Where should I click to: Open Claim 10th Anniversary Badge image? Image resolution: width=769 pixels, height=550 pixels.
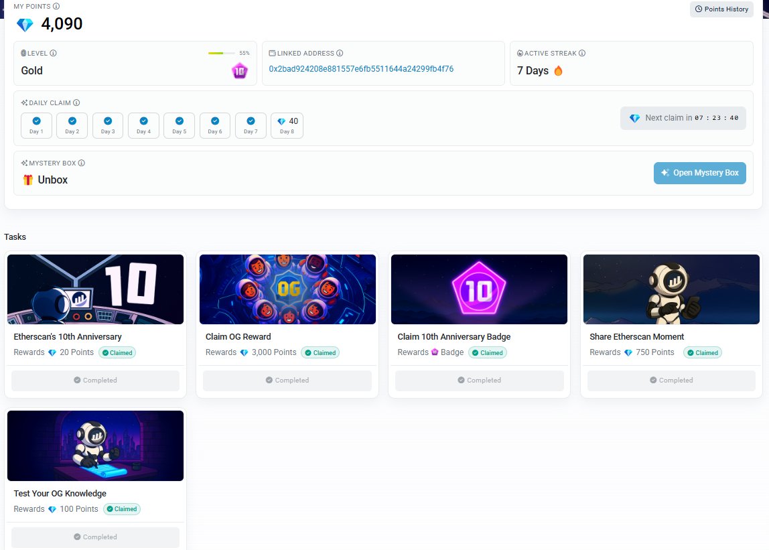479,289
